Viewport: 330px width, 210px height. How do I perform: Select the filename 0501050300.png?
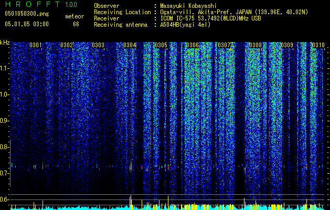27,14
